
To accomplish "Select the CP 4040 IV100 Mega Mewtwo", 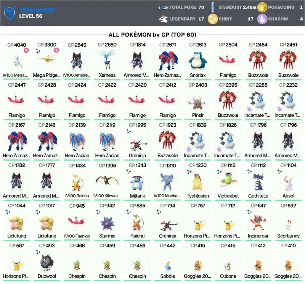I will click(x=17, y=61).
